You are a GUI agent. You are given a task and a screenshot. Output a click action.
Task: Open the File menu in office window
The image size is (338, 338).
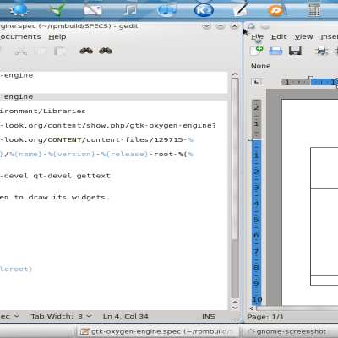pyautogui.click(x=257, y=37)
